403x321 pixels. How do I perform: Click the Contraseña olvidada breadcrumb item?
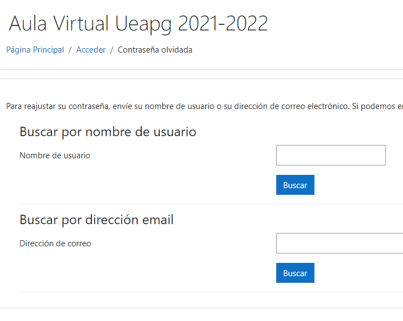pos(155,50)
